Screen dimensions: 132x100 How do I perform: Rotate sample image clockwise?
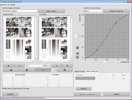click(x=27, y=70)
